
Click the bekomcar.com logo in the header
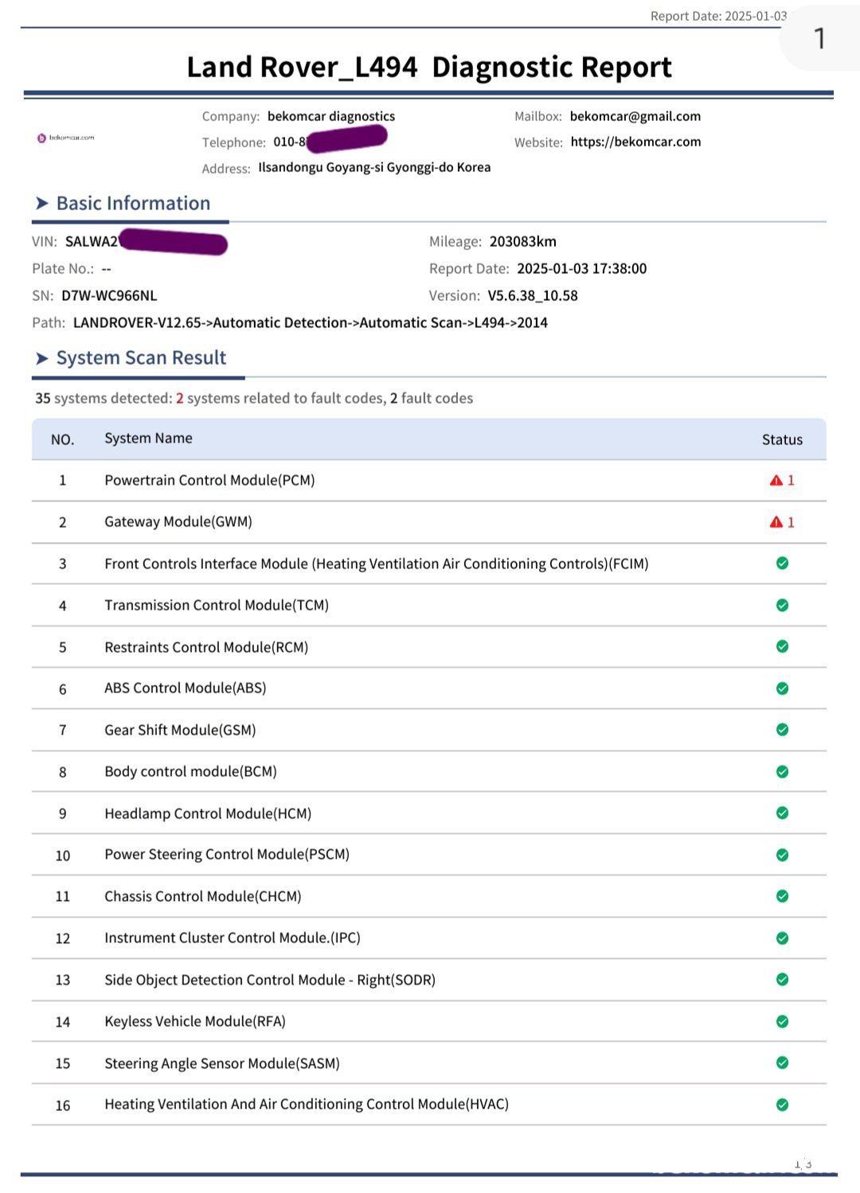click(x=65, y=138)
